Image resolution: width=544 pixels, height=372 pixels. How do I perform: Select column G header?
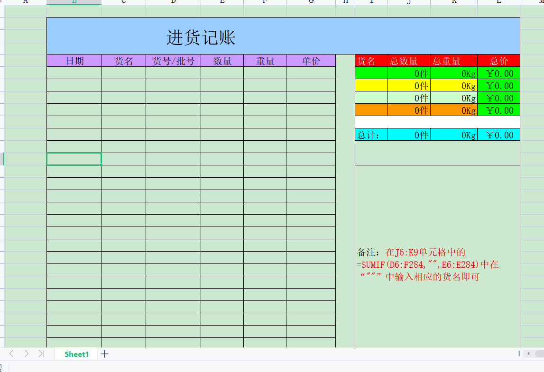(311, 2)
